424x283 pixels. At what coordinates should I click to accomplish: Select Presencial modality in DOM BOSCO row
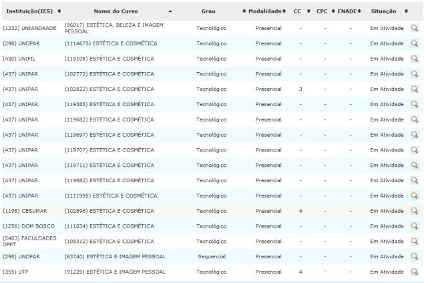[268, 226]
